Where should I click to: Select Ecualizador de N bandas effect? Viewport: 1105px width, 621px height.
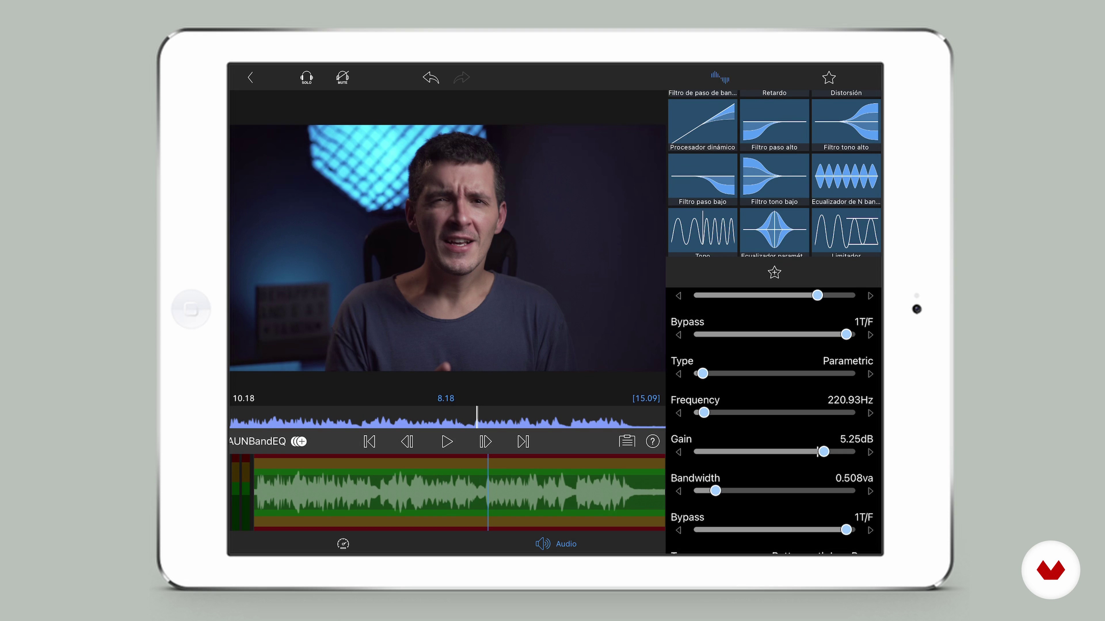[846, 179]
